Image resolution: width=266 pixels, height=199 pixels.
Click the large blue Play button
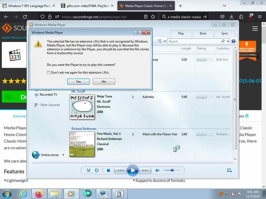132,170
